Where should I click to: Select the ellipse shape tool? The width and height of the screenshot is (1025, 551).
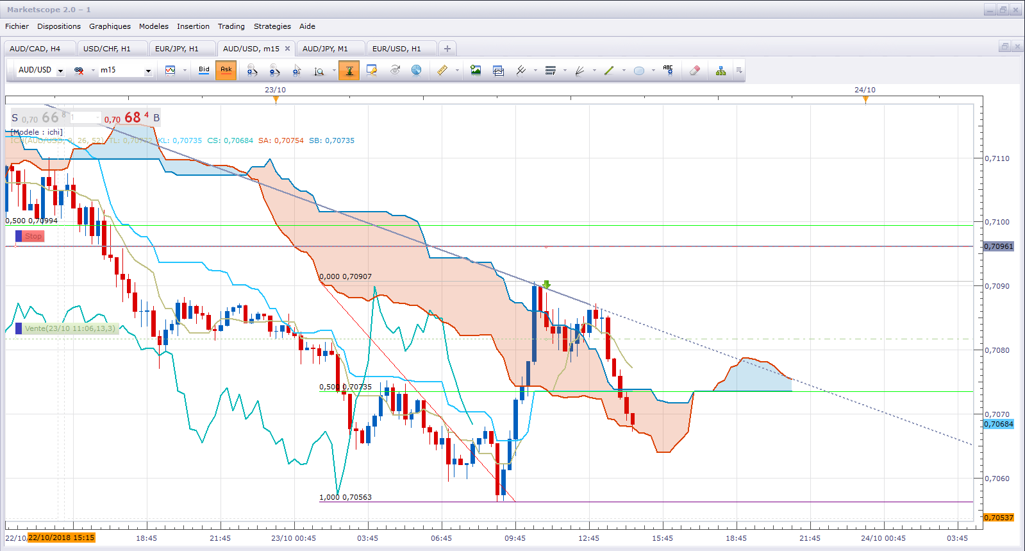[x=639, y=71]
